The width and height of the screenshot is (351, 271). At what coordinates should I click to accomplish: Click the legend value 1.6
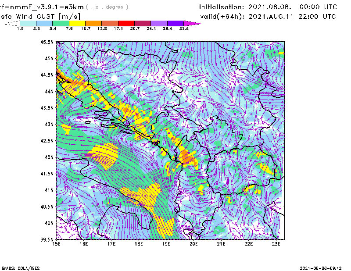click(x=20, y=29)
